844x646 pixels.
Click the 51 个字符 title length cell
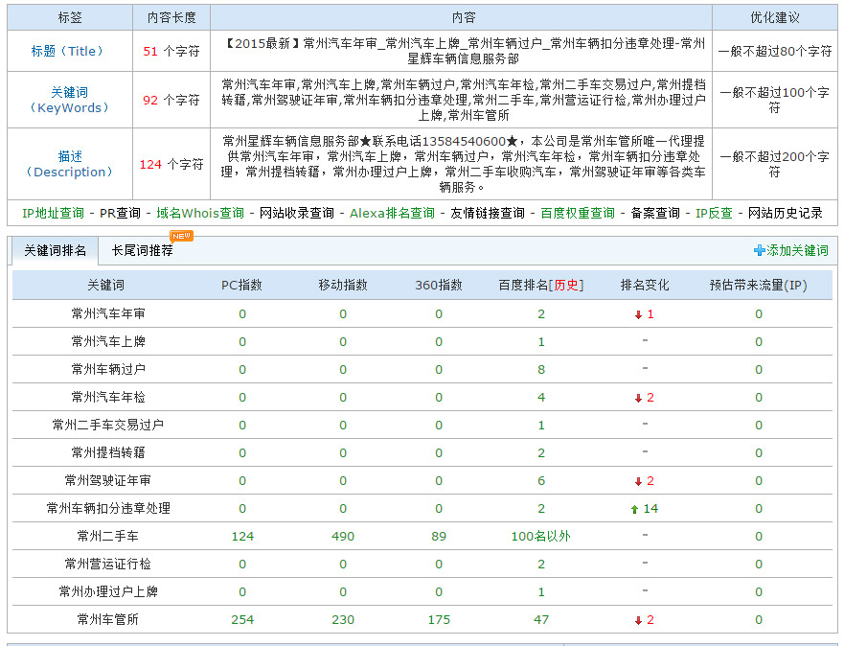[171, 51]
